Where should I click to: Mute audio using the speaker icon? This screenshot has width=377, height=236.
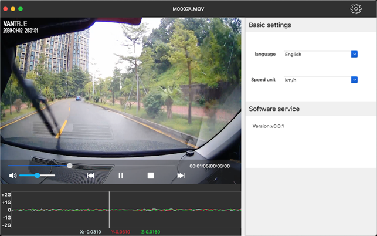13,176
